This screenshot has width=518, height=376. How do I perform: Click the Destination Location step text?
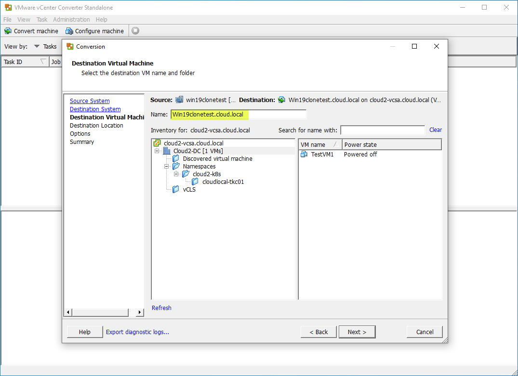point(96,126)
